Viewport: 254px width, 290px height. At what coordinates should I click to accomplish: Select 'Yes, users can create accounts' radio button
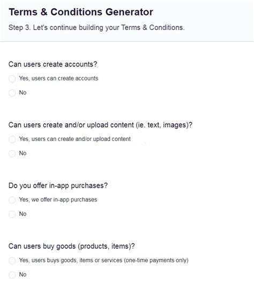click(x=12, y=79)
